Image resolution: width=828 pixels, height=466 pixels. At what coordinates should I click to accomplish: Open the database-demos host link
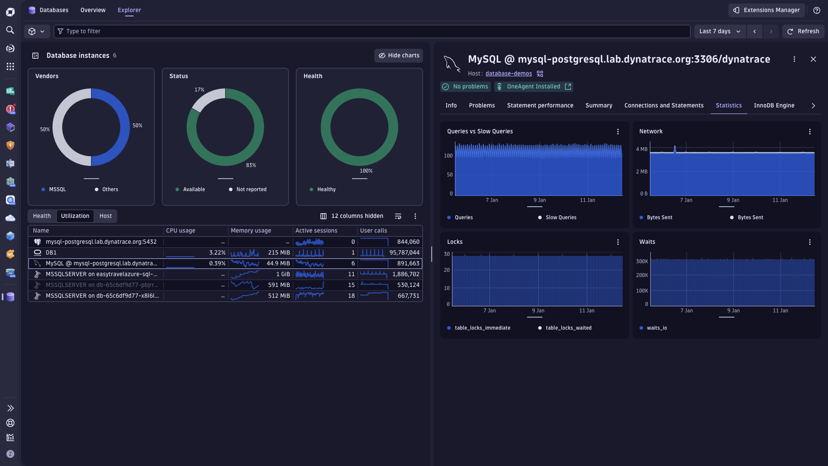coord(508,74)
